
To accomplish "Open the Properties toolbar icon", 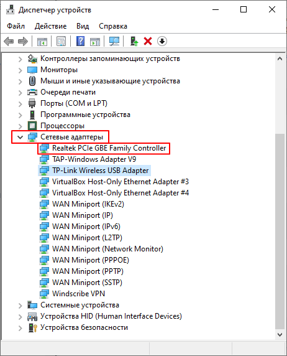I will click(x=61, y=41).
